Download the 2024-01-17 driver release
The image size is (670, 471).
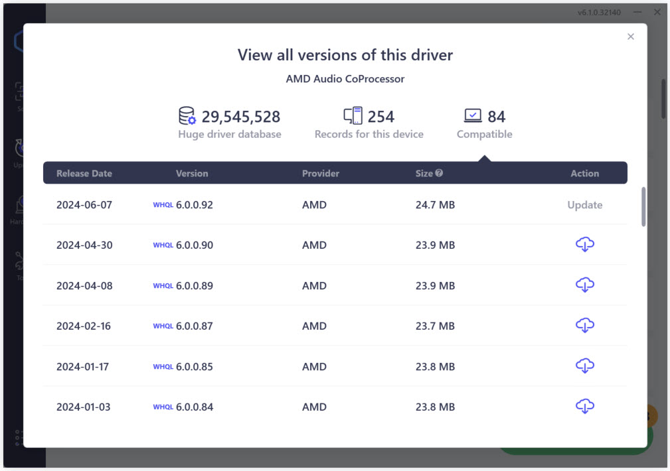click(584, 366)
